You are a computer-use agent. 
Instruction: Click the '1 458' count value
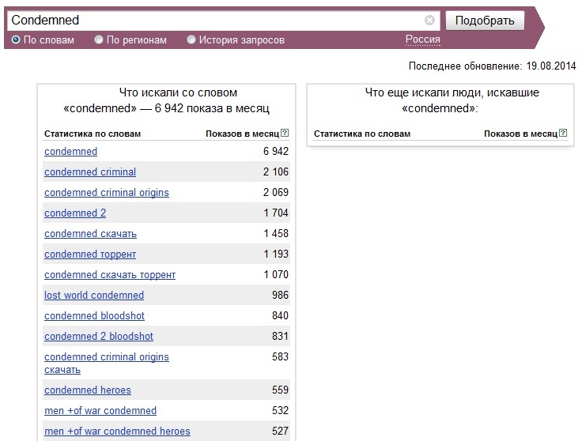click(276, 233)
